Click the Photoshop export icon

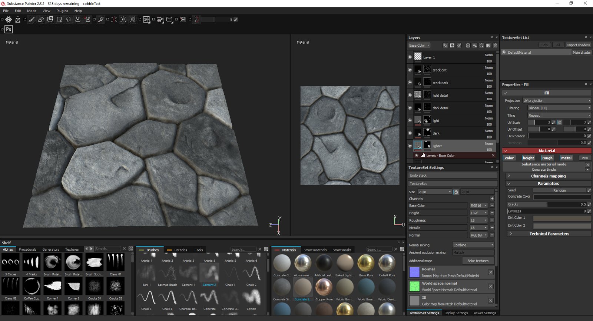[x=9, y=29]
